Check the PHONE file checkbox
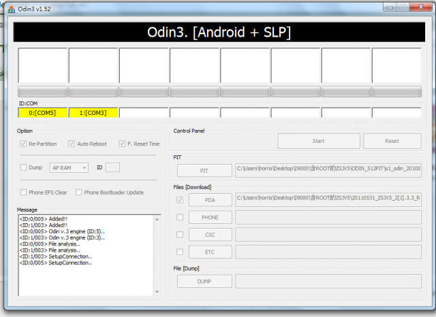The height and width of the screenshot is (317, 436). pyautogui.click(x=180, y=217)
